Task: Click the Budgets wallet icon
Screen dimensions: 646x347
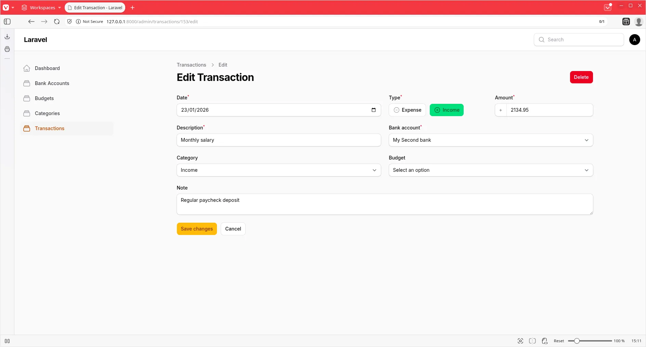Action: [x=26, y=98]
